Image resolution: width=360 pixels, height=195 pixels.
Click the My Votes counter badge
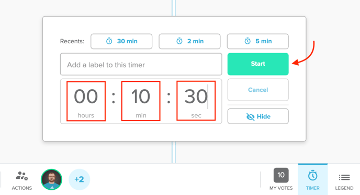coord(281,175)
